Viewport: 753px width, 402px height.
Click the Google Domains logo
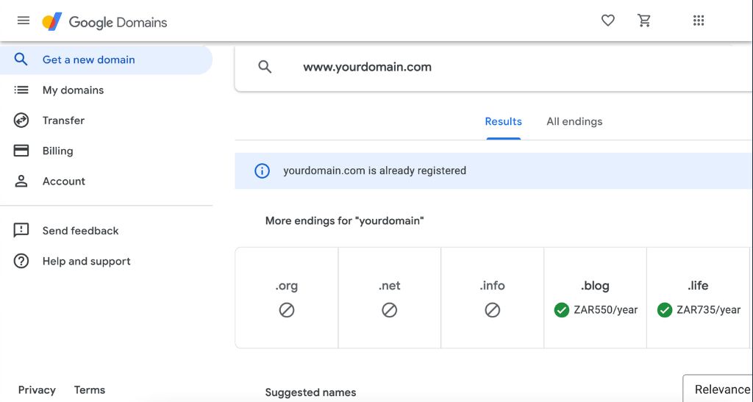[x=104, y=22]
